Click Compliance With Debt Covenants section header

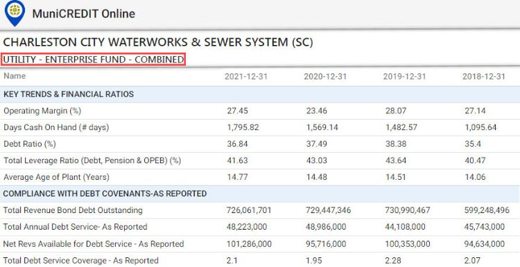pyautogui.click(x=105, y=194)
